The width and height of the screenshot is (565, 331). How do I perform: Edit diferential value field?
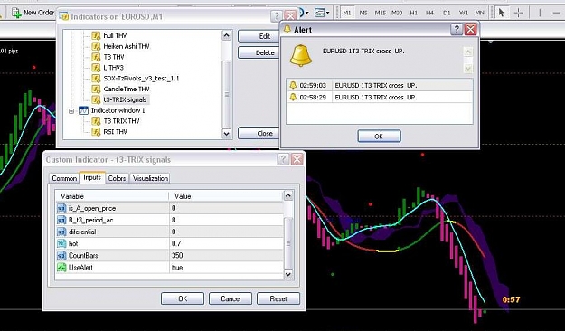226,232
